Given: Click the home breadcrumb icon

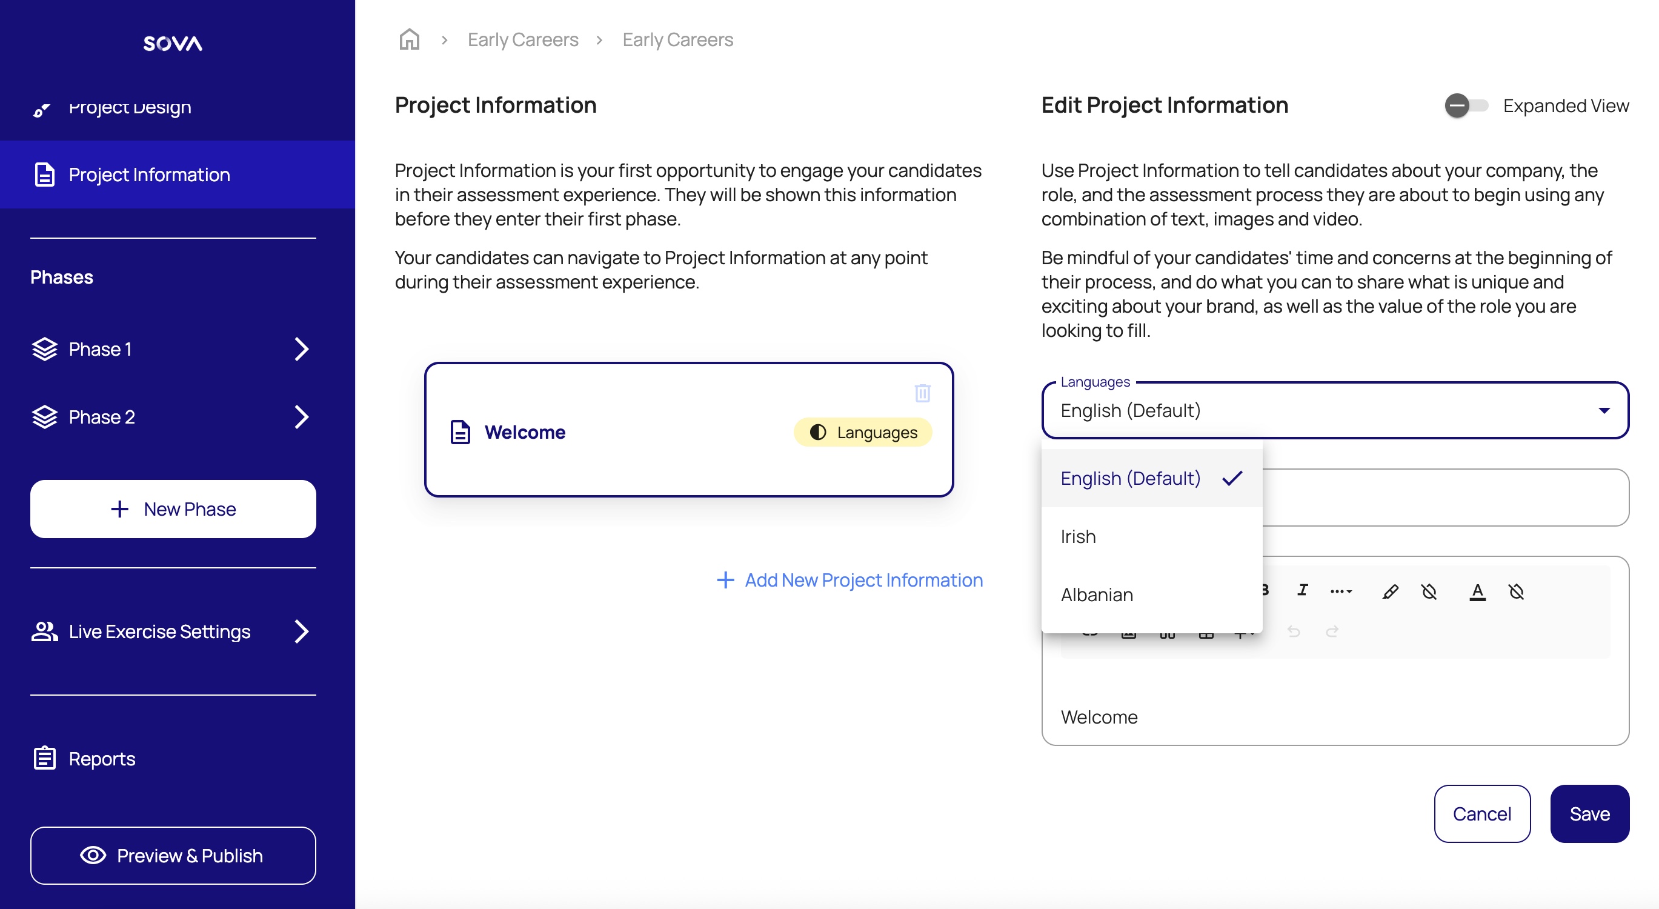Looking at the screenshot, I should [409, 39].
